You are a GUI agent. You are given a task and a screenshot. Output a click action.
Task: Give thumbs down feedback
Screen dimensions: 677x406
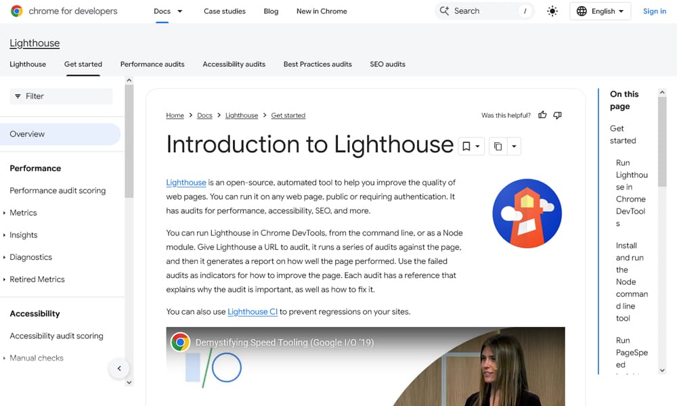click(x=557, y=115)
